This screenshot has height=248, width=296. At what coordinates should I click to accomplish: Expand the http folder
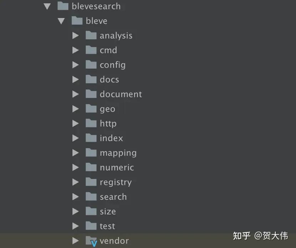[75, 123]
